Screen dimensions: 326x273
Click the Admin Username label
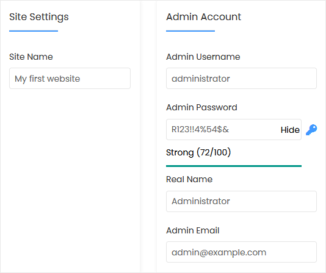click(203, 57)
